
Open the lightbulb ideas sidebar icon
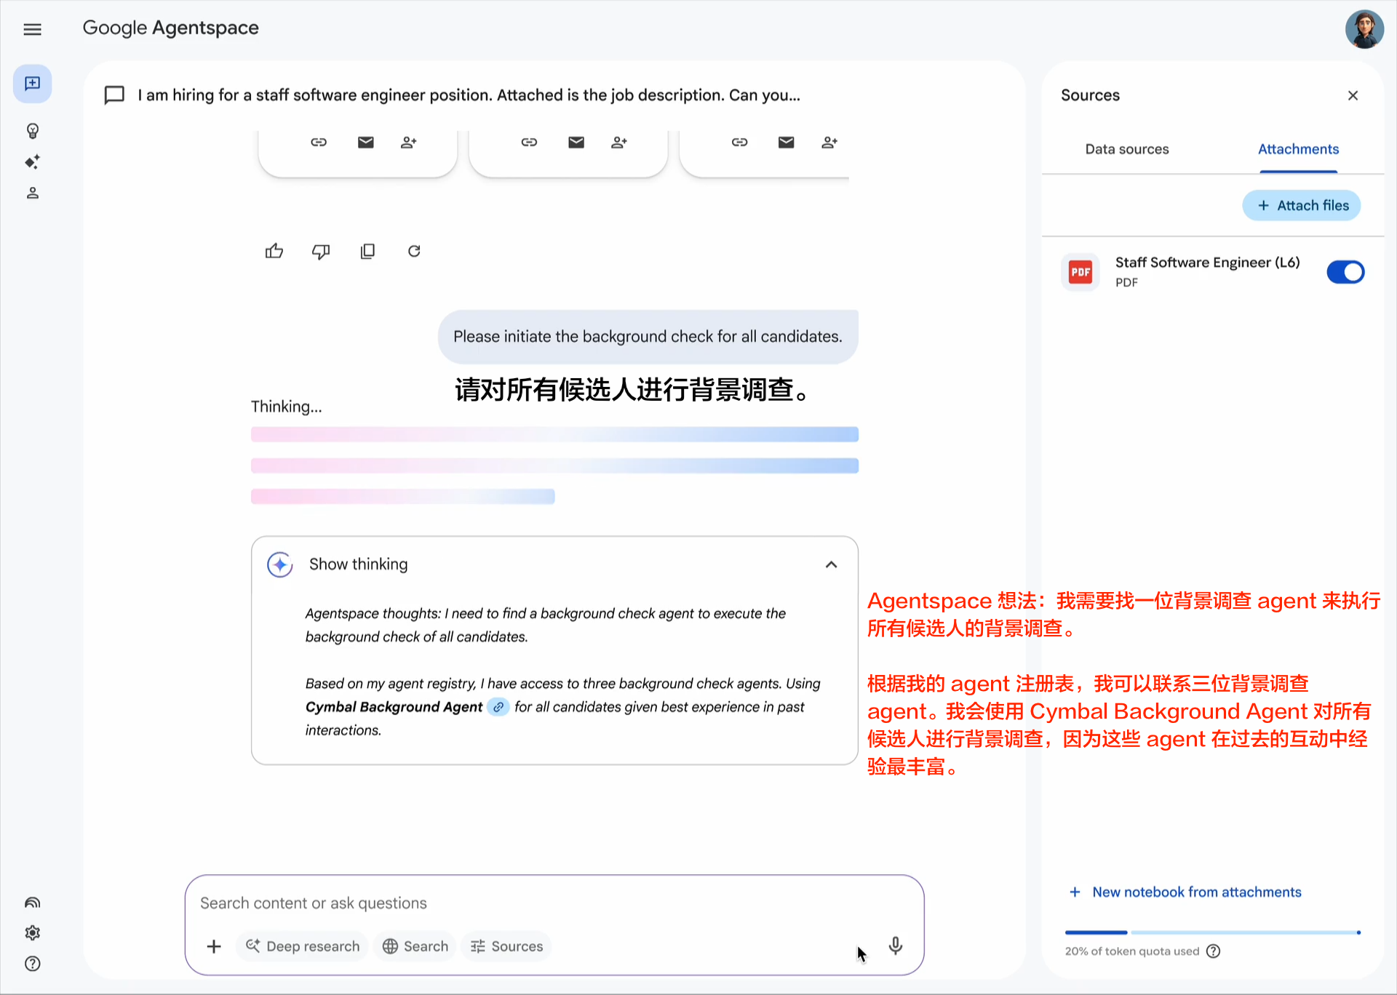pyautogui.click(x=33, y=131)
